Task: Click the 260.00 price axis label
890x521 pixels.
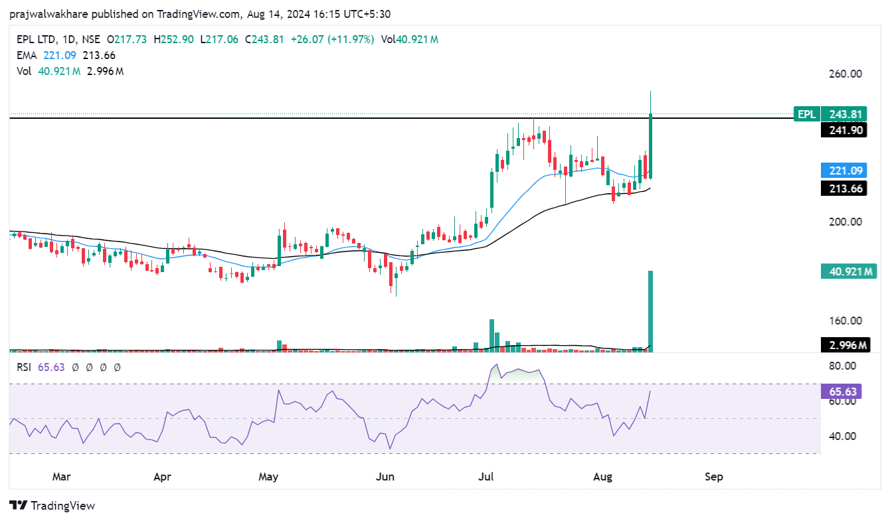Action: pyautogui.click(x=846, y=74)
